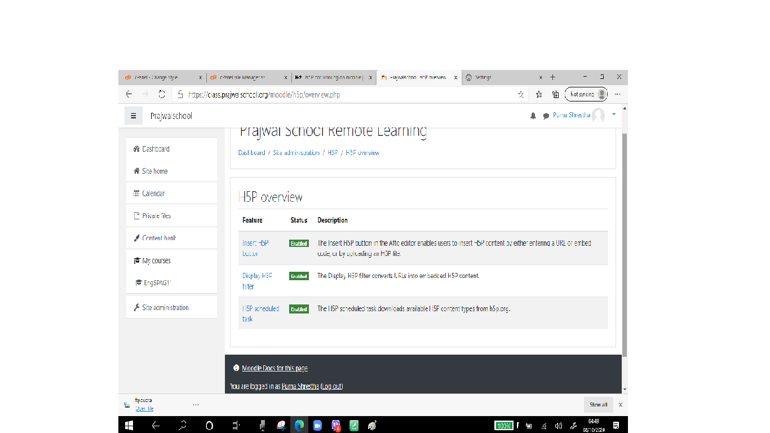770x433 pixels.
Task: Open Dashboard in the side navigation
Action: pos(171,149)
